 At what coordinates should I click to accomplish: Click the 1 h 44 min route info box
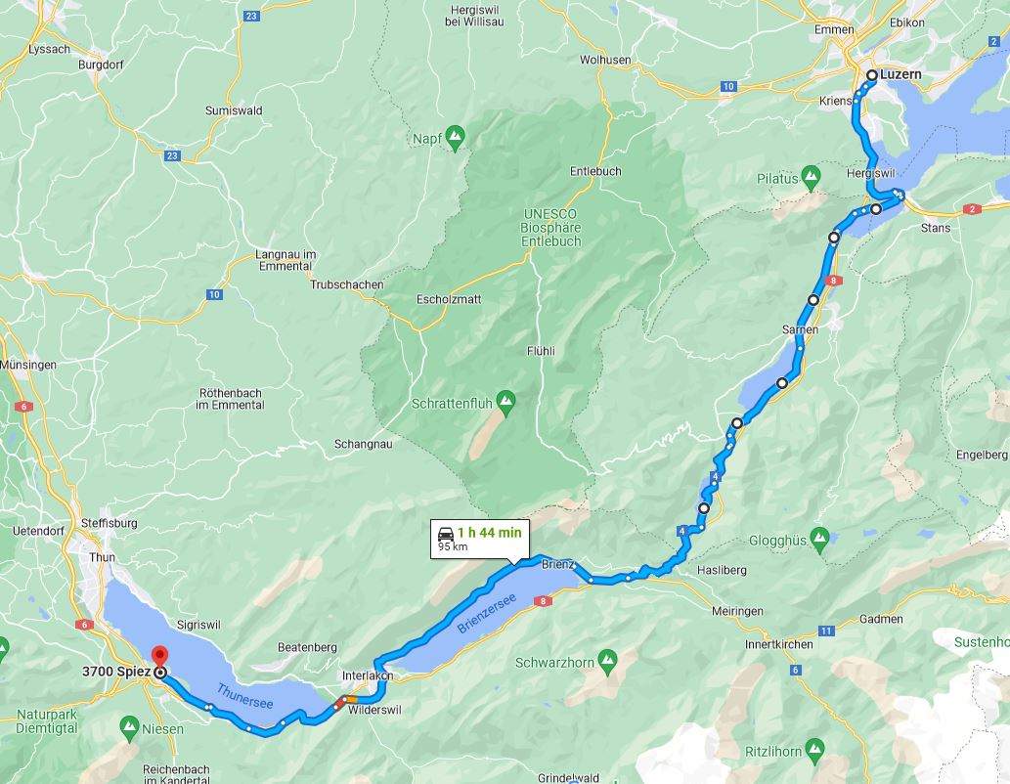coord(480,539)
